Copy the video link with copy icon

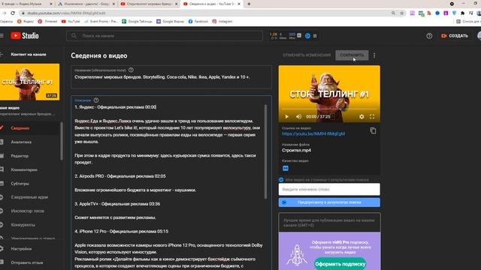point(373,130)
